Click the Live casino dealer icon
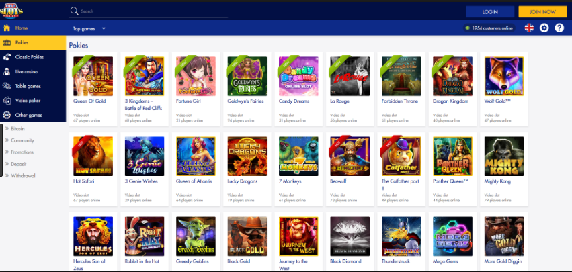Screen dimensions: 572x272 tap(7, 71)
